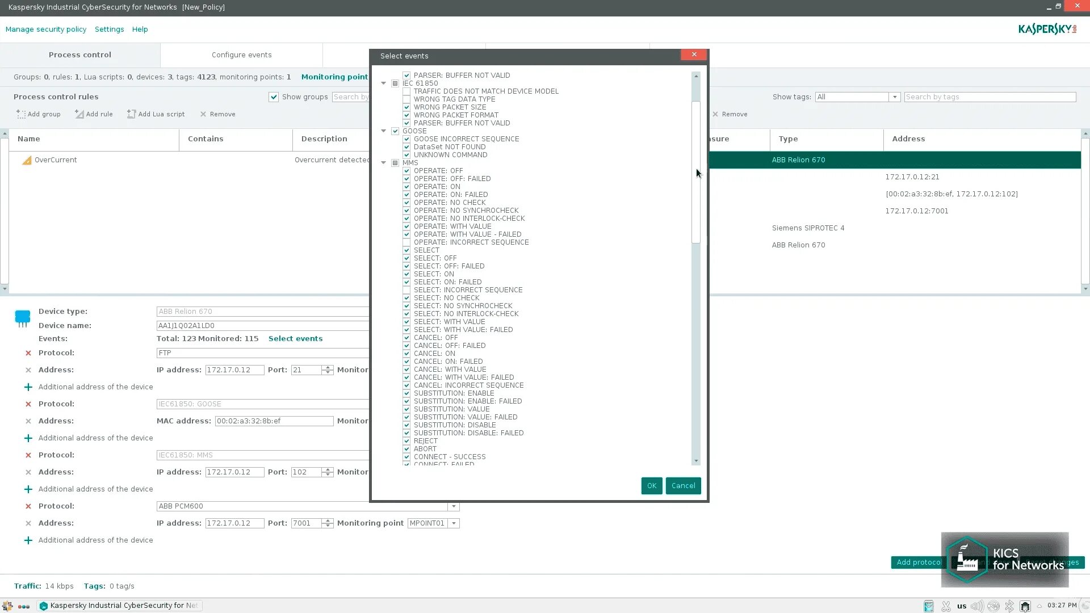Viewport: 1090px width, 613px height.
Task: Click the Add protocol button
Action: coord(917,562)
